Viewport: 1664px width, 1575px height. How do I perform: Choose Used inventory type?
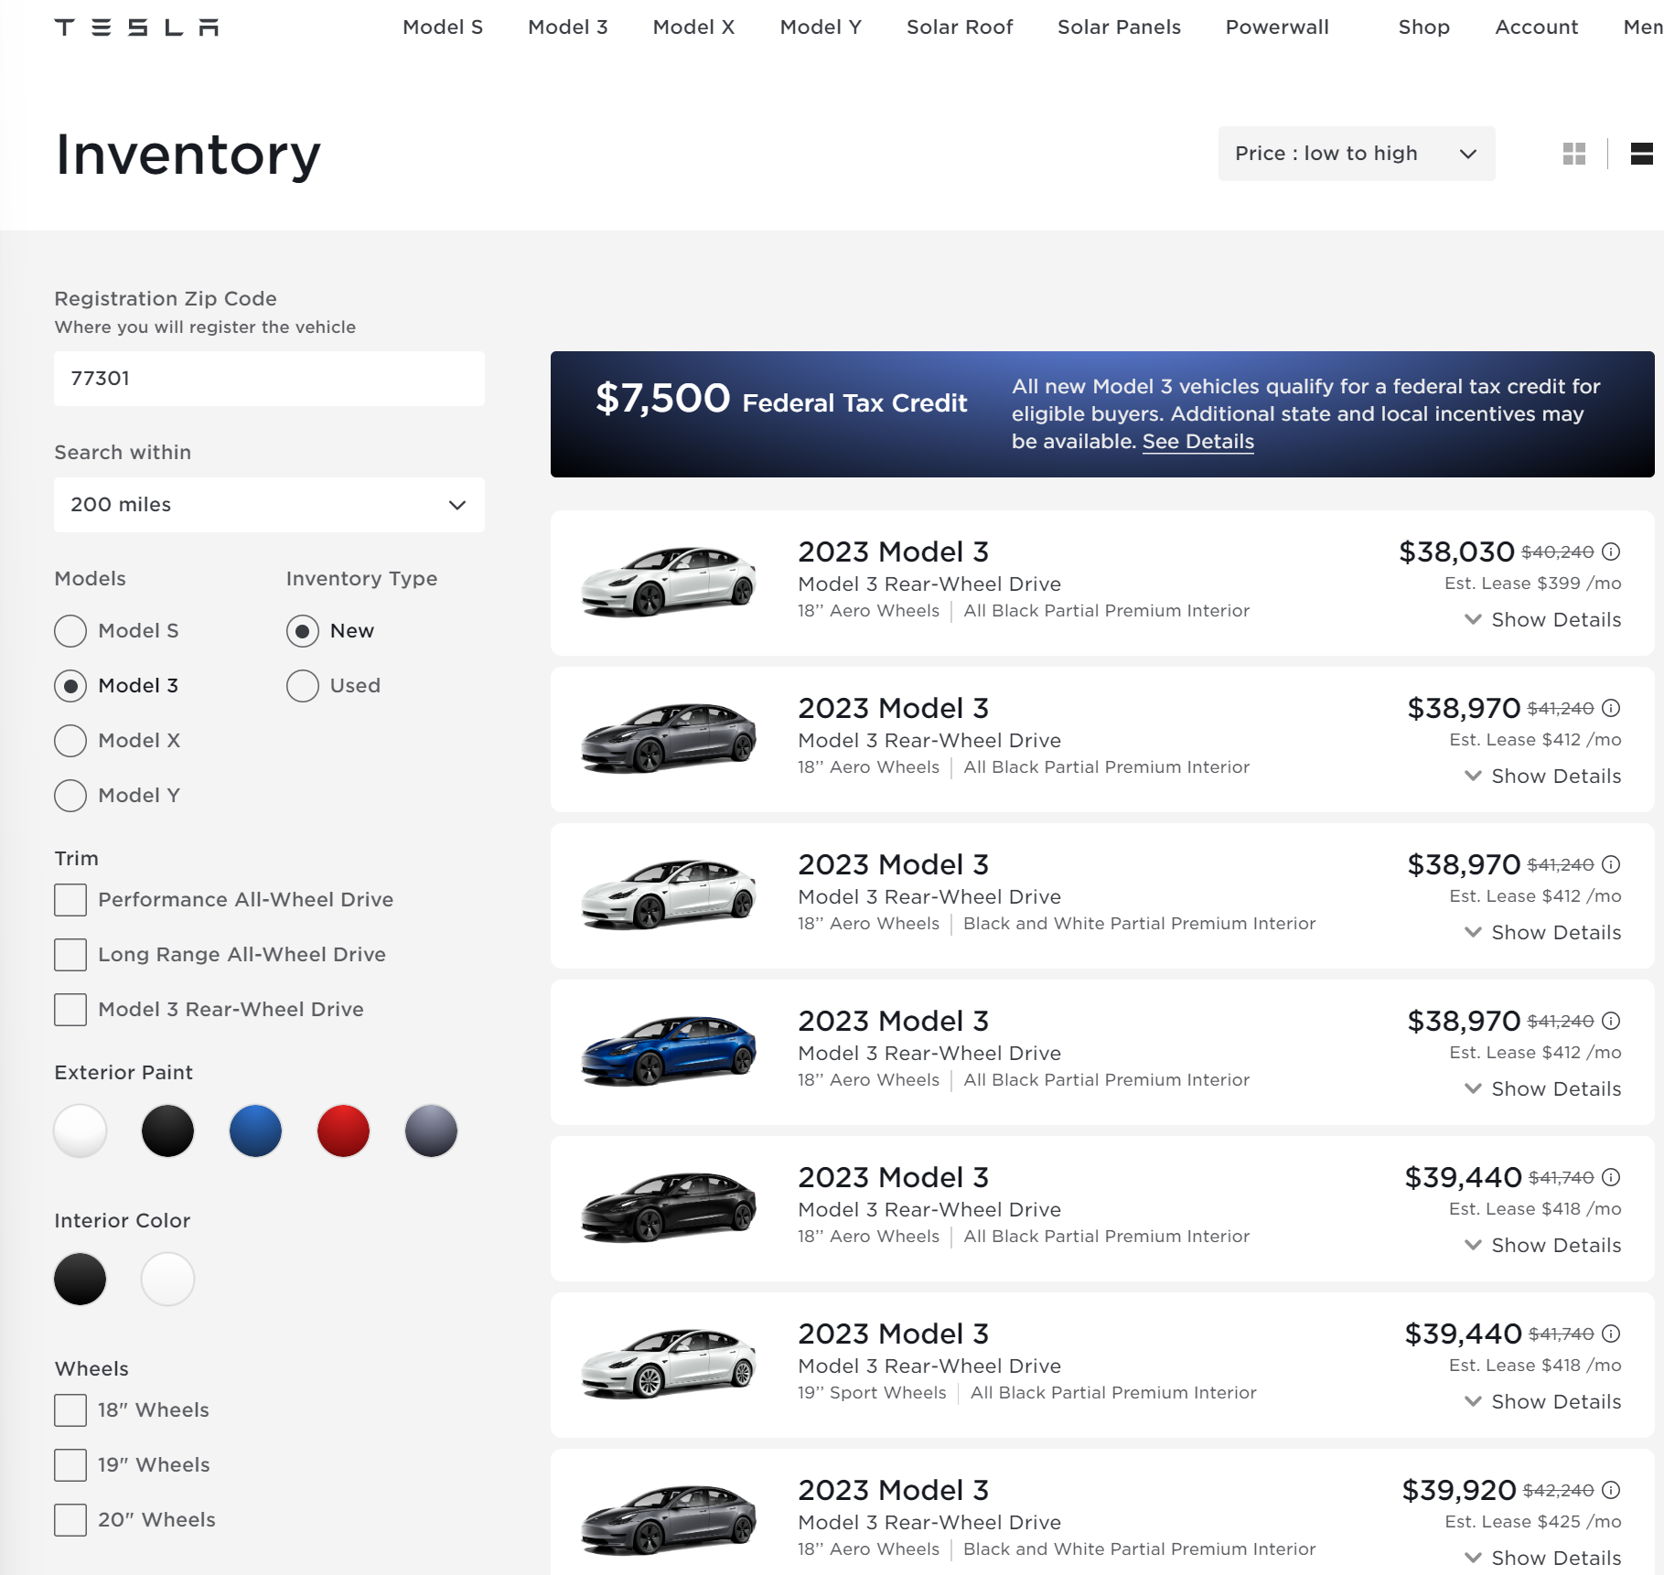[x=303, y=686]
